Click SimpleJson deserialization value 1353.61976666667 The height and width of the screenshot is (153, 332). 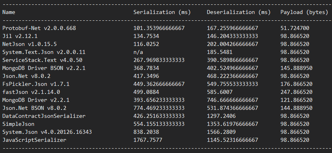coord(233,124)
